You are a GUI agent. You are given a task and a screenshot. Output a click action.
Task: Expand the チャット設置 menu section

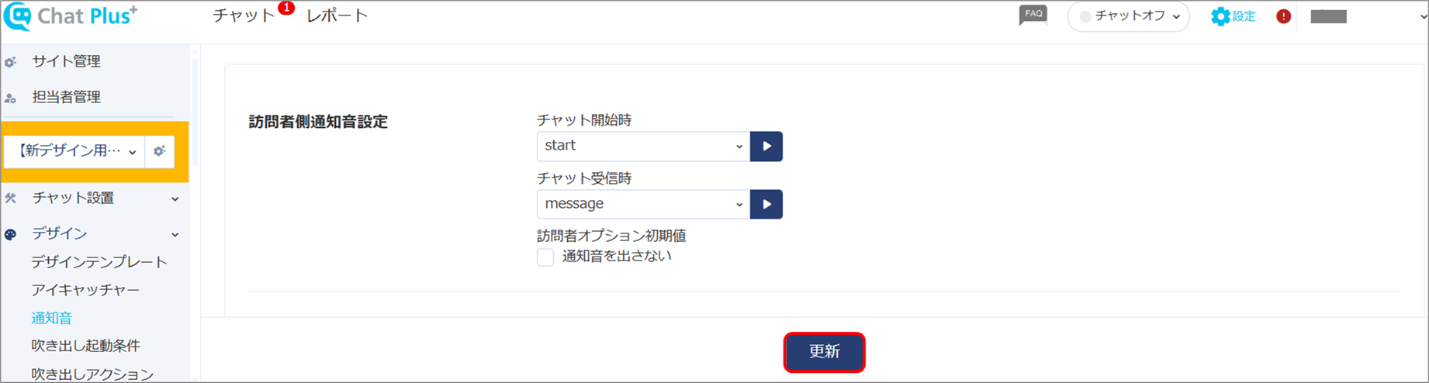[x=95, y=198]
